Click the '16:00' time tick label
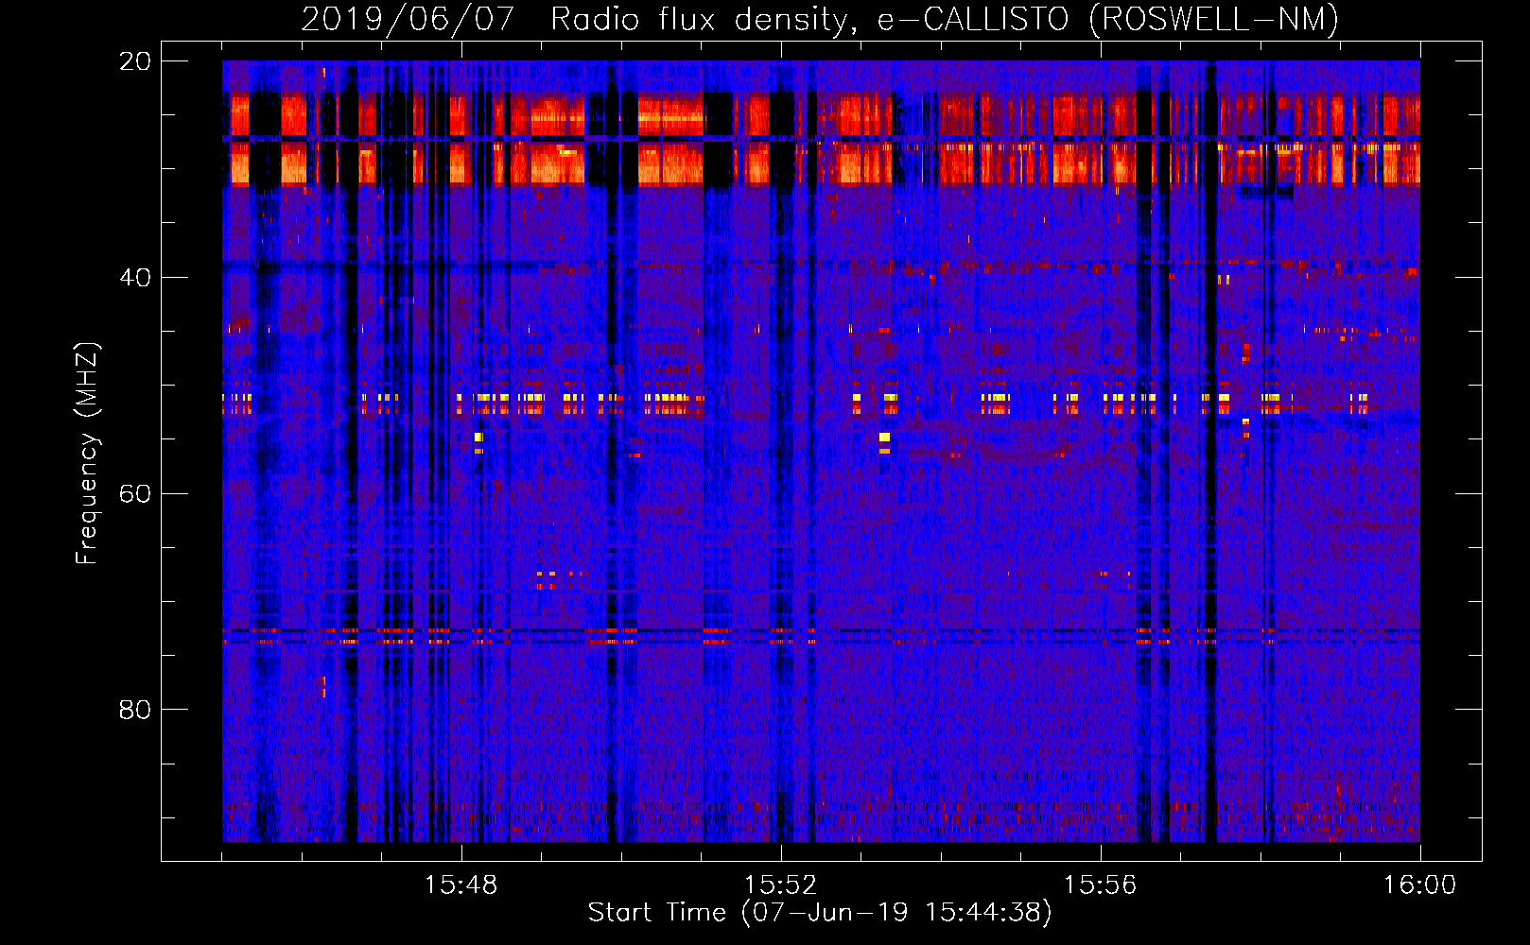 (1420, 885)
